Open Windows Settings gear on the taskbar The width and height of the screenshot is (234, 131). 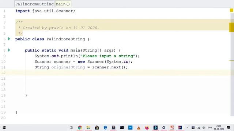(x=164, y=128)
